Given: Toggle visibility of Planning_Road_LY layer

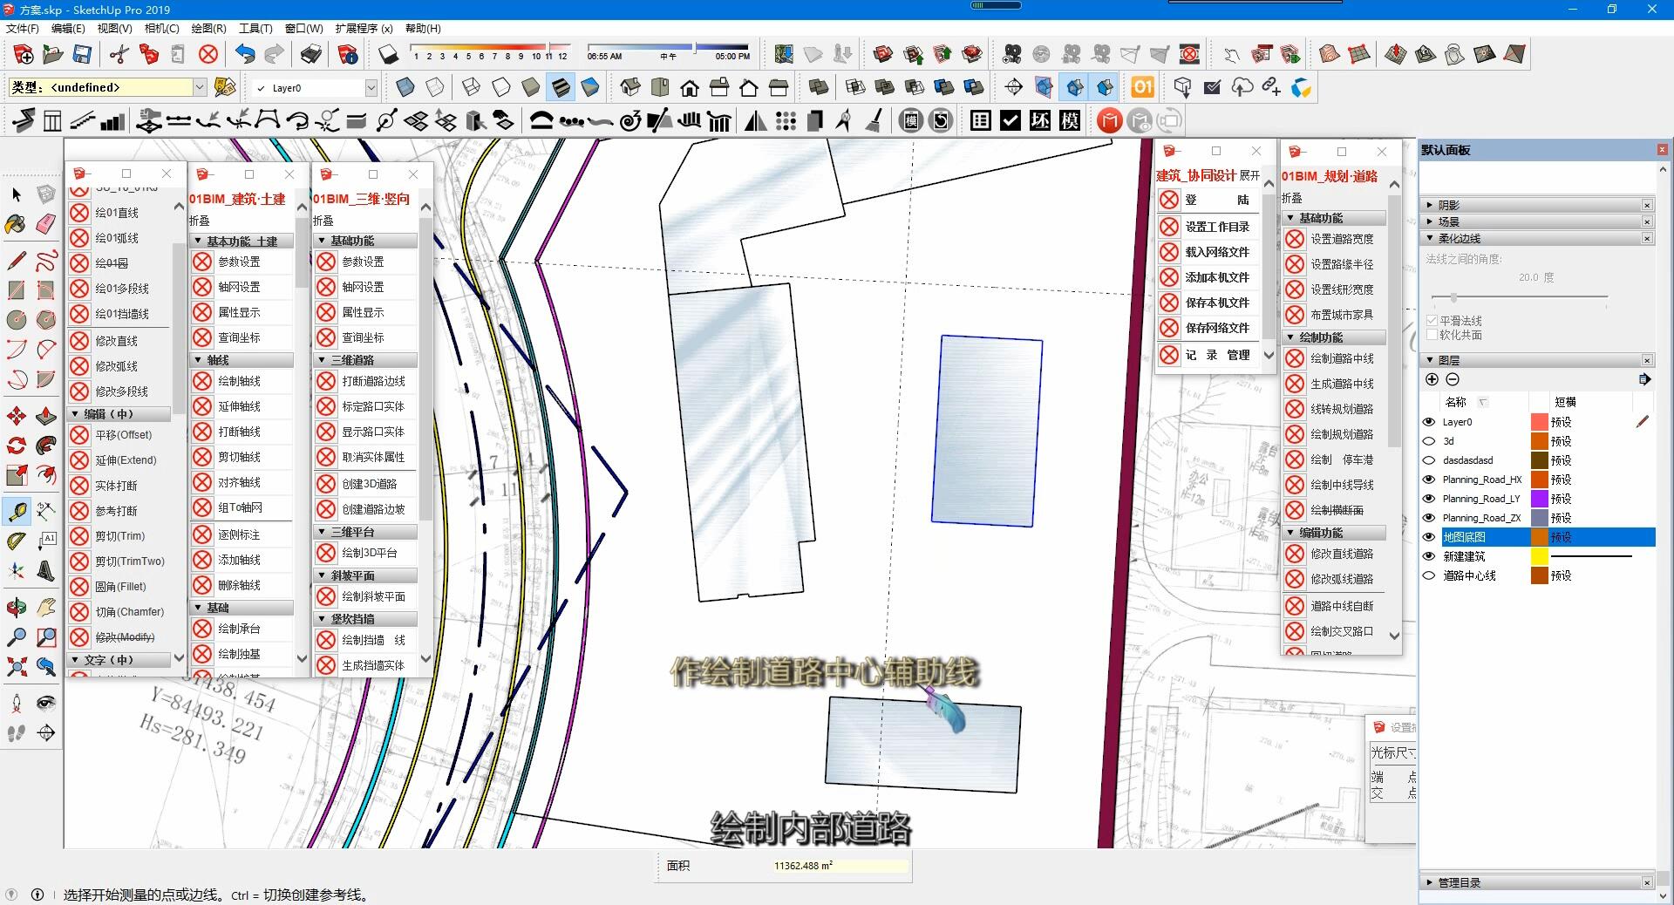Looking at the screenshot, I should coord(1429,499).
